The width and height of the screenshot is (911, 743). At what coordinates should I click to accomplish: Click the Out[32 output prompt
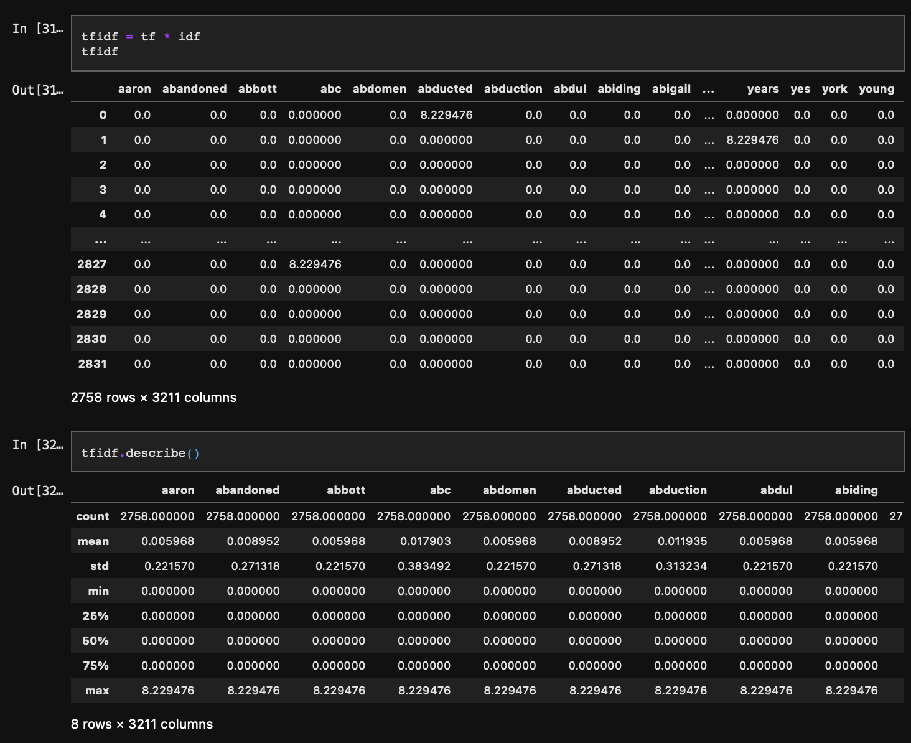pos(37,491)
